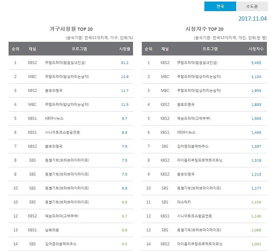Screen dimensions: 271x251
Task: Click the 가구시청률 TOP 20 heading
Action: pyautogui.click(x=71, y=29)
